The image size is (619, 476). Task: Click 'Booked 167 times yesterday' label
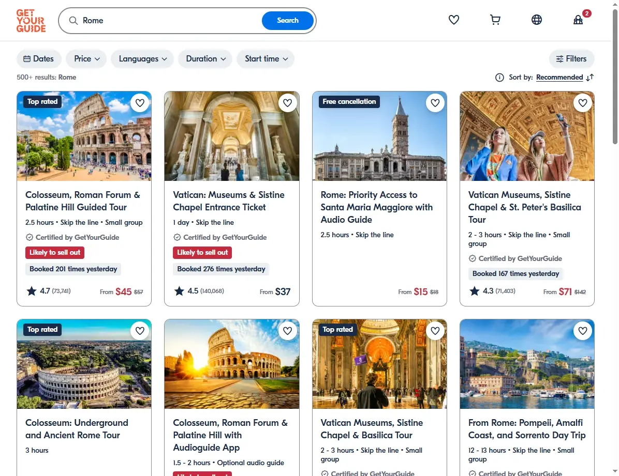(515, 274)
